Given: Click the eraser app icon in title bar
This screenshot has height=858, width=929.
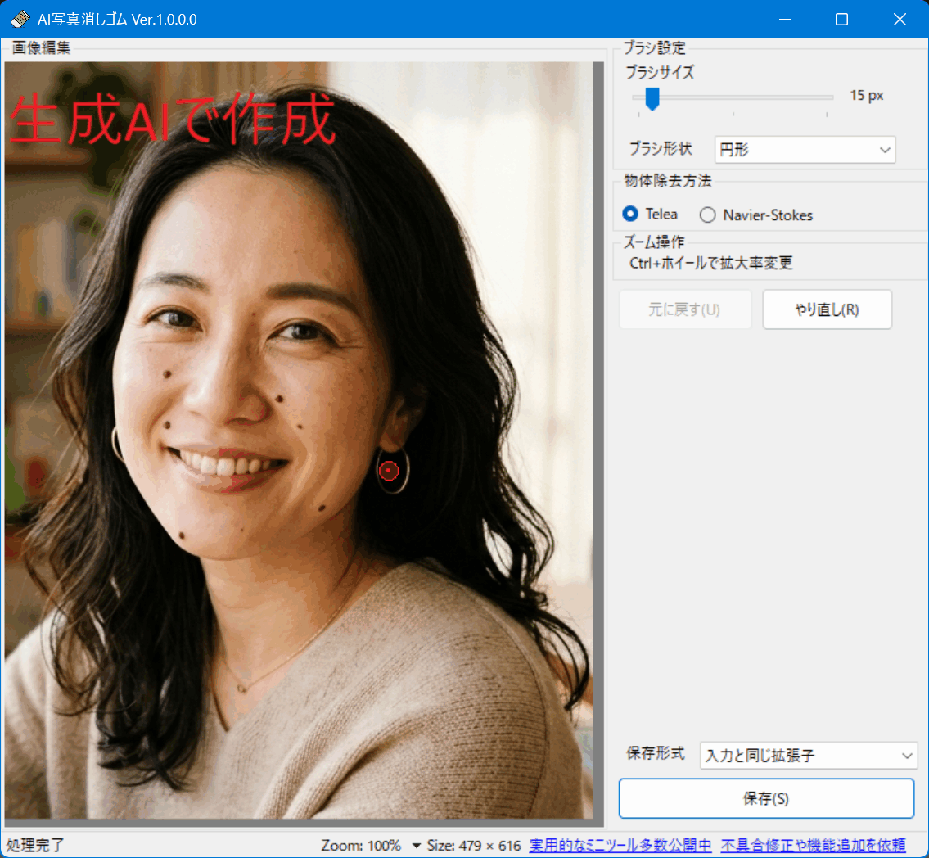Looking at the screenshot, I should coord(19,18).
